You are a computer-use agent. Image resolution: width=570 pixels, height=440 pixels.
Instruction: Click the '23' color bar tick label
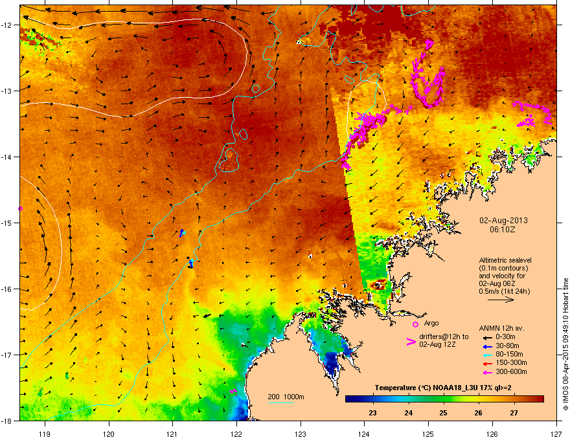[372, 413]
